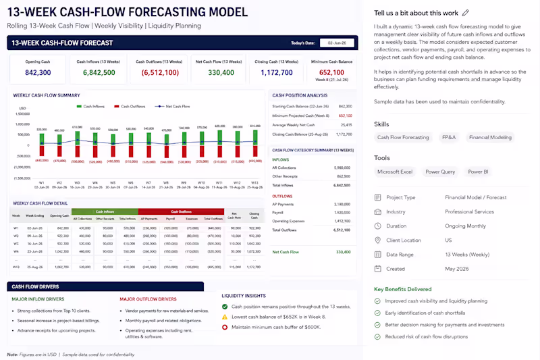The image size is (540, 360).
Task: Click the Net Cash Flow line legend marker
Action: [x=159, y=107]
